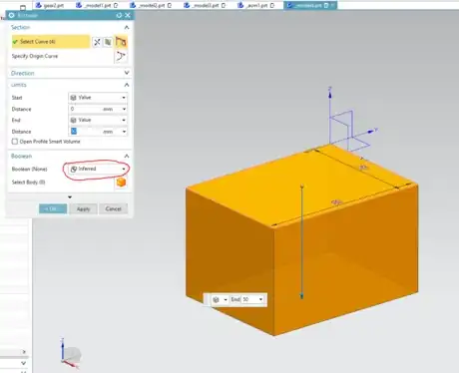The width and height of the screenshot is (459, 373).
Task: Collapse the Boolean section
Action: [127, 156]
